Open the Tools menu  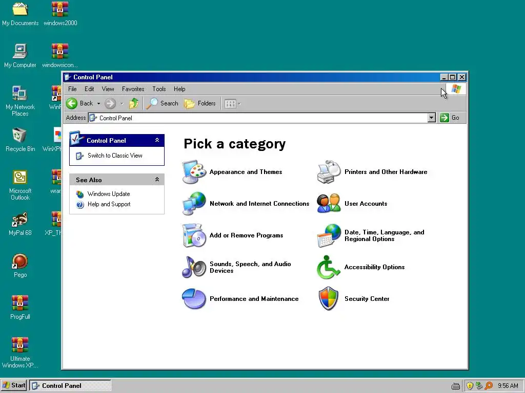[159, 89]
